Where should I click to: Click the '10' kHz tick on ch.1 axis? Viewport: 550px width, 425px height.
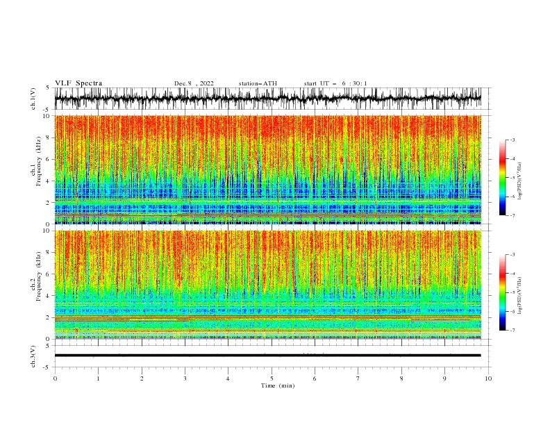coord(47,116)
